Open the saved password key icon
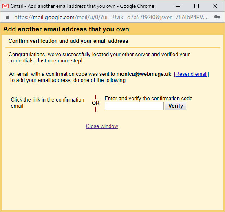This screenshot has height=212, width=225. [x=217, y=17]
